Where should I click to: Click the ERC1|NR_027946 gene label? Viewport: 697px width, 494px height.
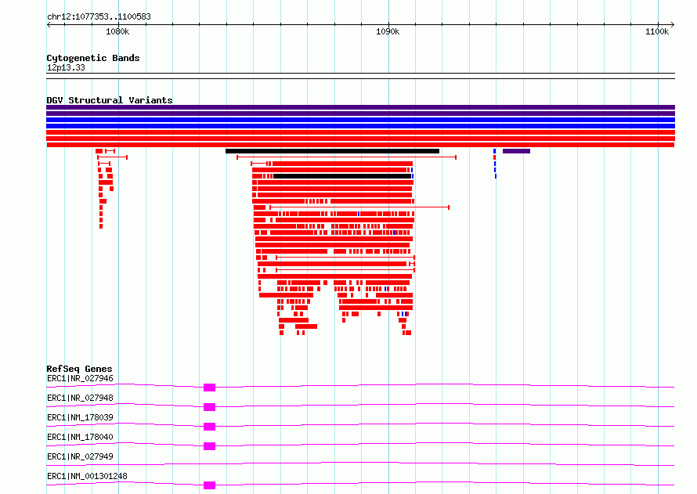point(80,378)
